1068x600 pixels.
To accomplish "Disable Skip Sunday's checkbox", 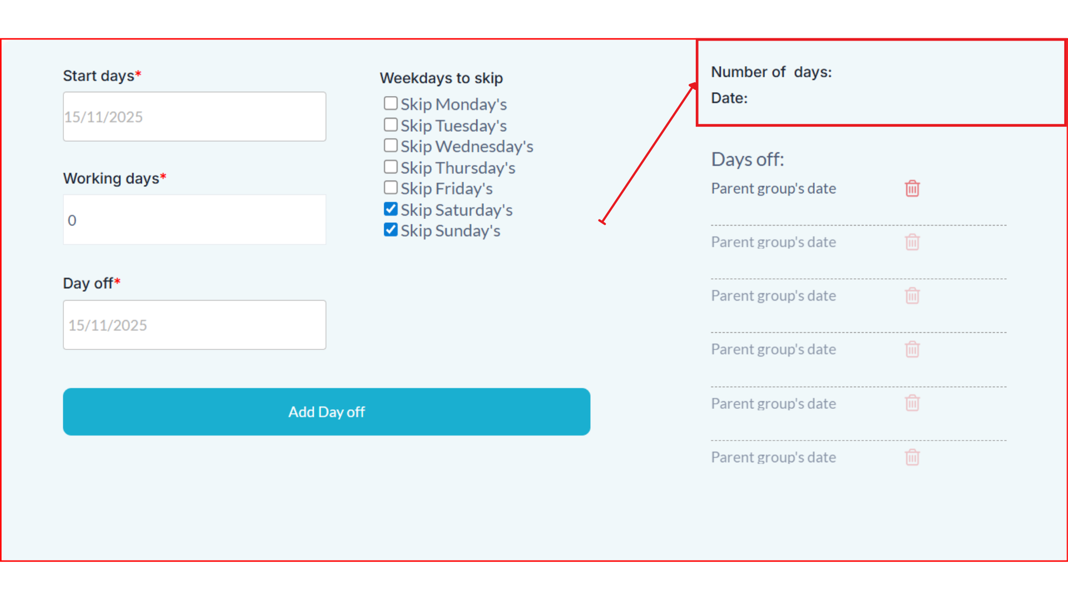I will pos(391,230).
